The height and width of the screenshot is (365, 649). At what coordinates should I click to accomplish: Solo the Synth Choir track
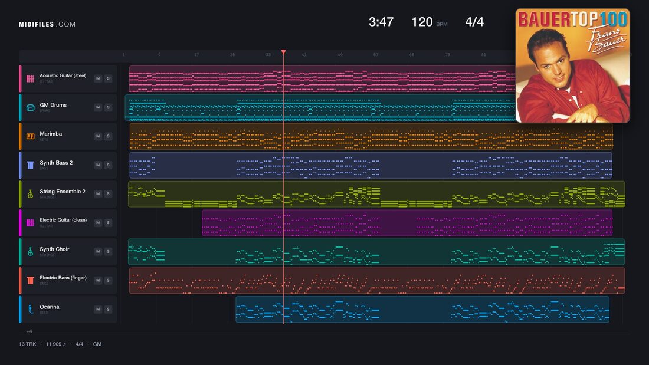(108, 251)
